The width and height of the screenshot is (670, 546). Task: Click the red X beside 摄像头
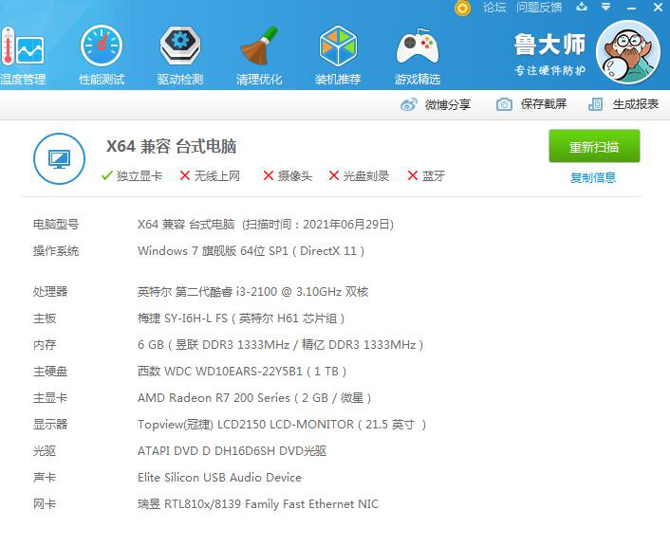269,175
